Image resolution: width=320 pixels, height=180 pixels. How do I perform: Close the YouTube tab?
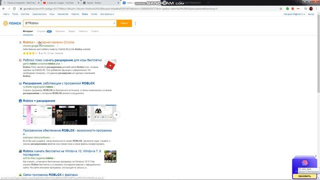pyautogui.click(x=78, y=3)
